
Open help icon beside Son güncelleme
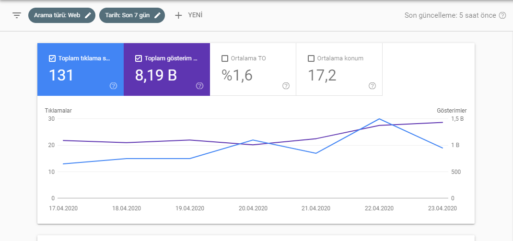[502, 15]
